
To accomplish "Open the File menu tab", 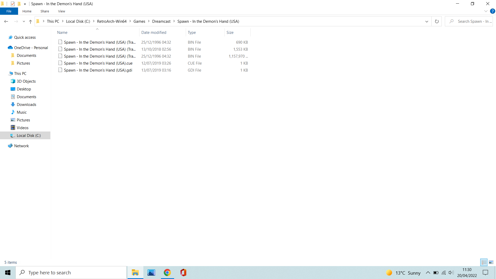I will click(9, 11).
